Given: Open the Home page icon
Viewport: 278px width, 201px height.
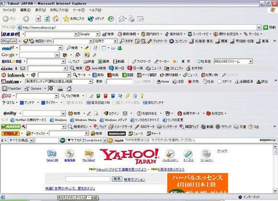Looking at the screenshot, I should [x=56, y=19].
